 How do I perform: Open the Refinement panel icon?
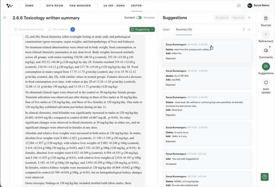coord(266,35)
